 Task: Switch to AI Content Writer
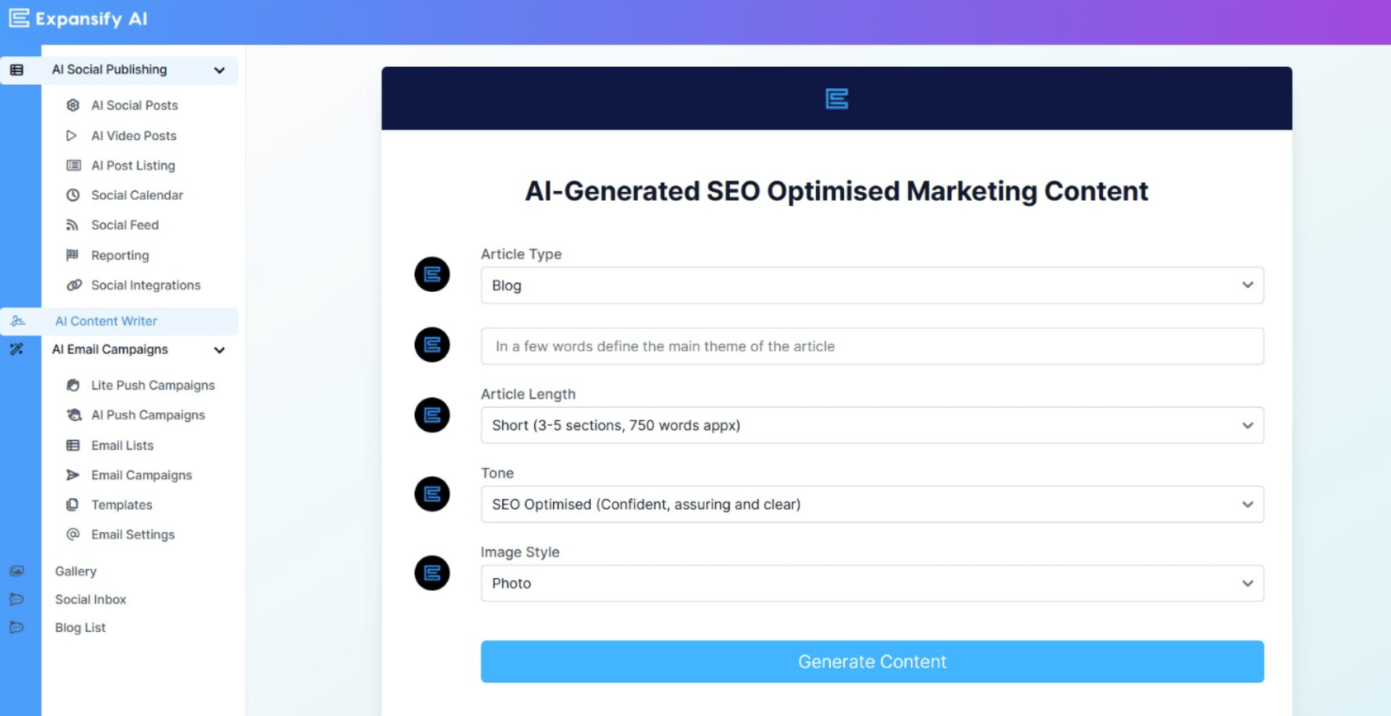click(105, 321)
